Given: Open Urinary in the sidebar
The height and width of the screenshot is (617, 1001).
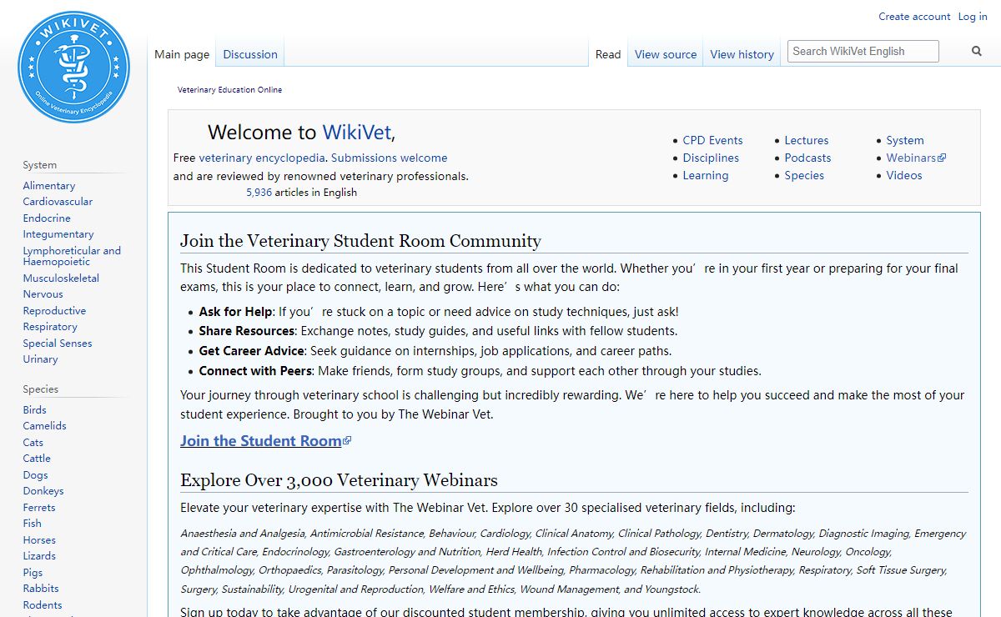Looking at the screenshot, I should (40, 359).
